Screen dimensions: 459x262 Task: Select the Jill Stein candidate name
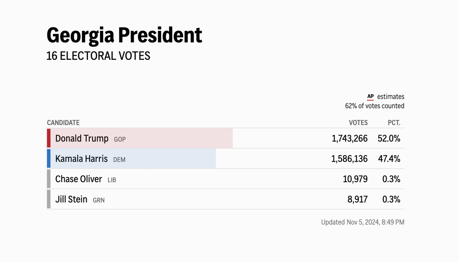point(71,199)
